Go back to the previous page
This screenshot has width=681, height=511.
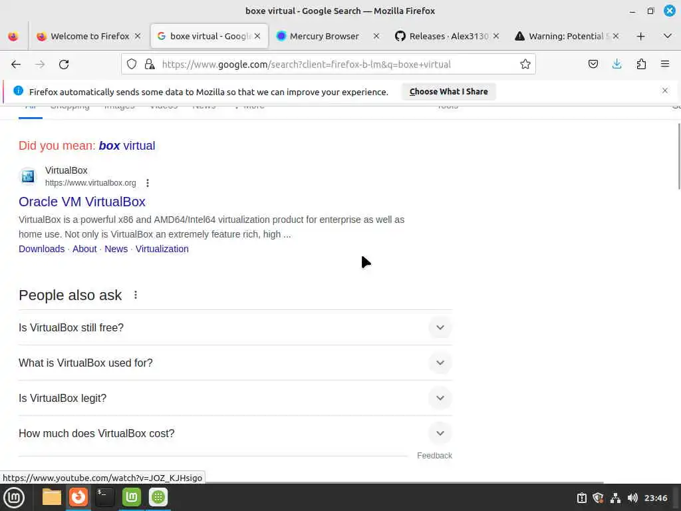[16, 65]
